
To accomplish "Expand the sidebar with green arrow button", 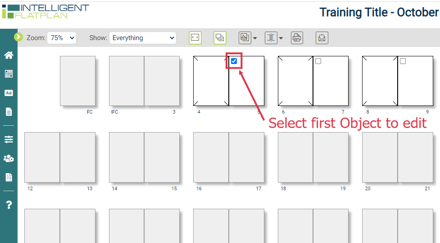I will pos(18,37).
